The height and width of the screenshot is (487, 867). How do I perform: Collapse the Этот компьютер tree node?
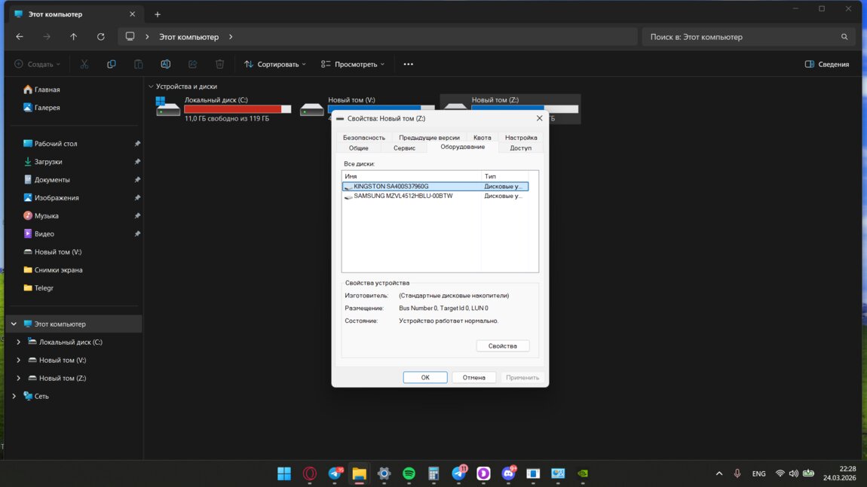click(x=14, y=324)
